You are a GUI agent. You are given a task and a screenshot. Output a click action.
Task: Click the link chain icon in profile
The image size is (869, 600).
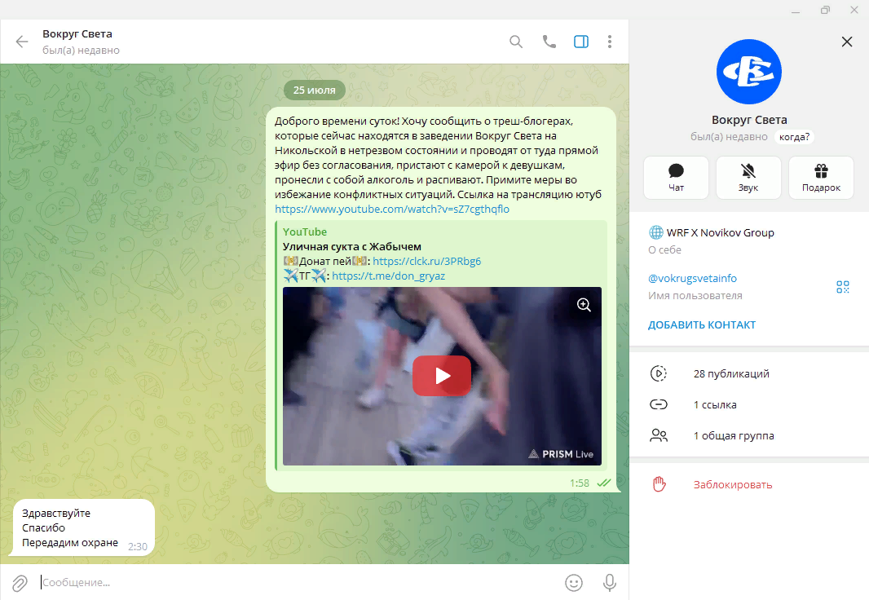click(x=659, y=404)
